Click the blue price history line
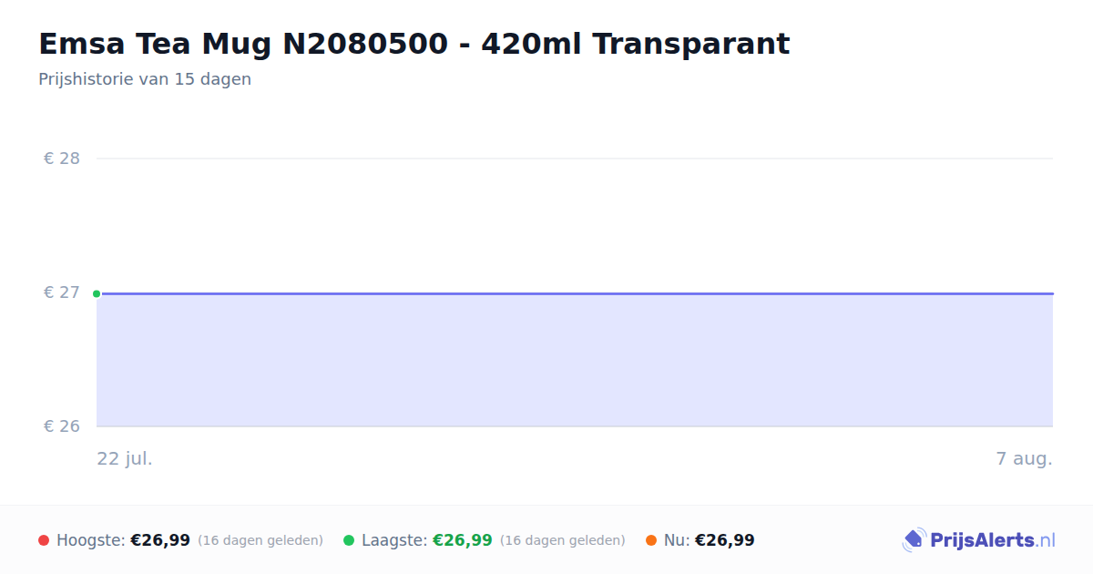 [575, 293]
